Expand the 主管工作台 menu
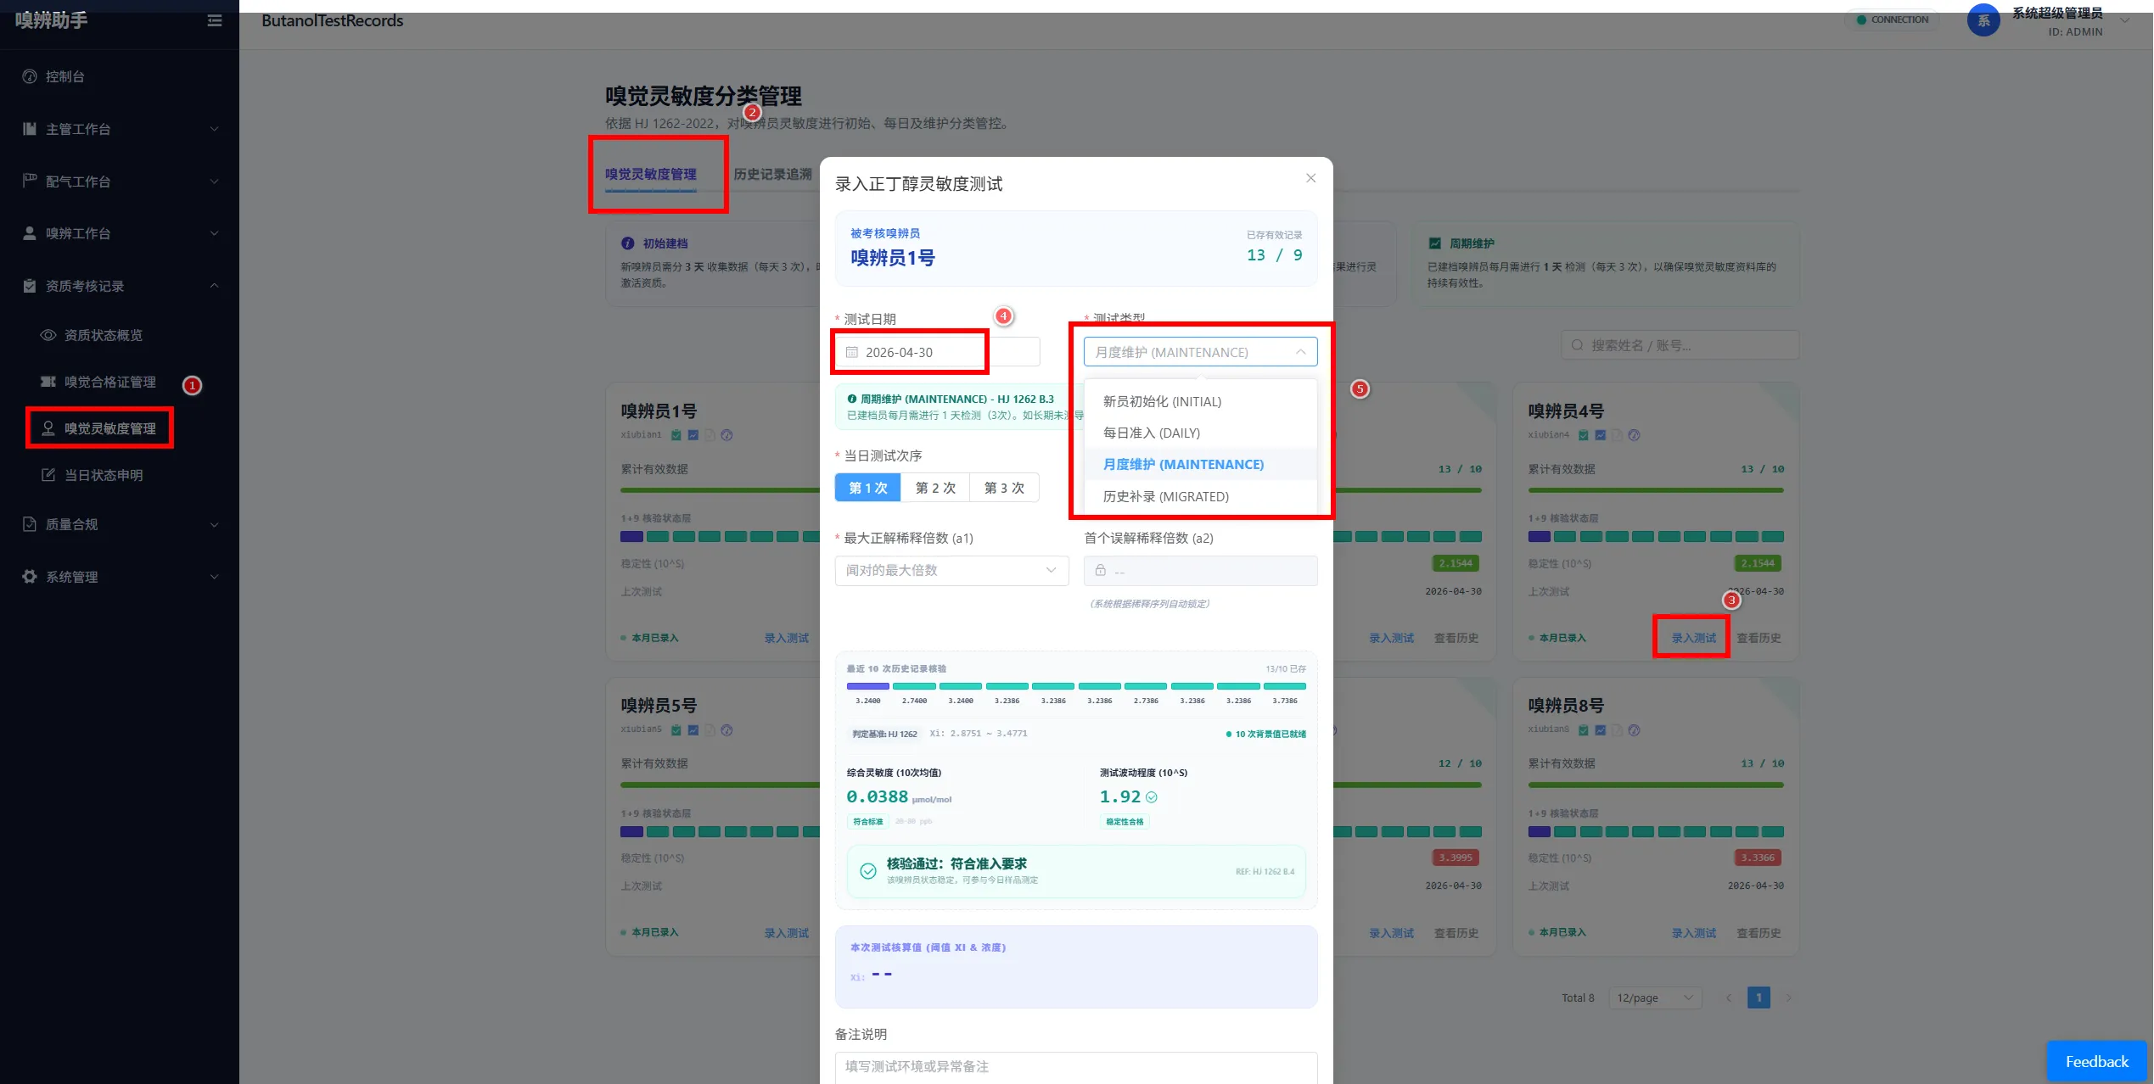Image resolution: width=2154 pixels, height=1084 pixels. pos(119,129)
